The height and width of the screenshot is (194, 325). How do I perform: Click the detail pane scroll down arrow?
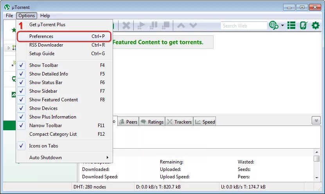[x=316, y=178]
